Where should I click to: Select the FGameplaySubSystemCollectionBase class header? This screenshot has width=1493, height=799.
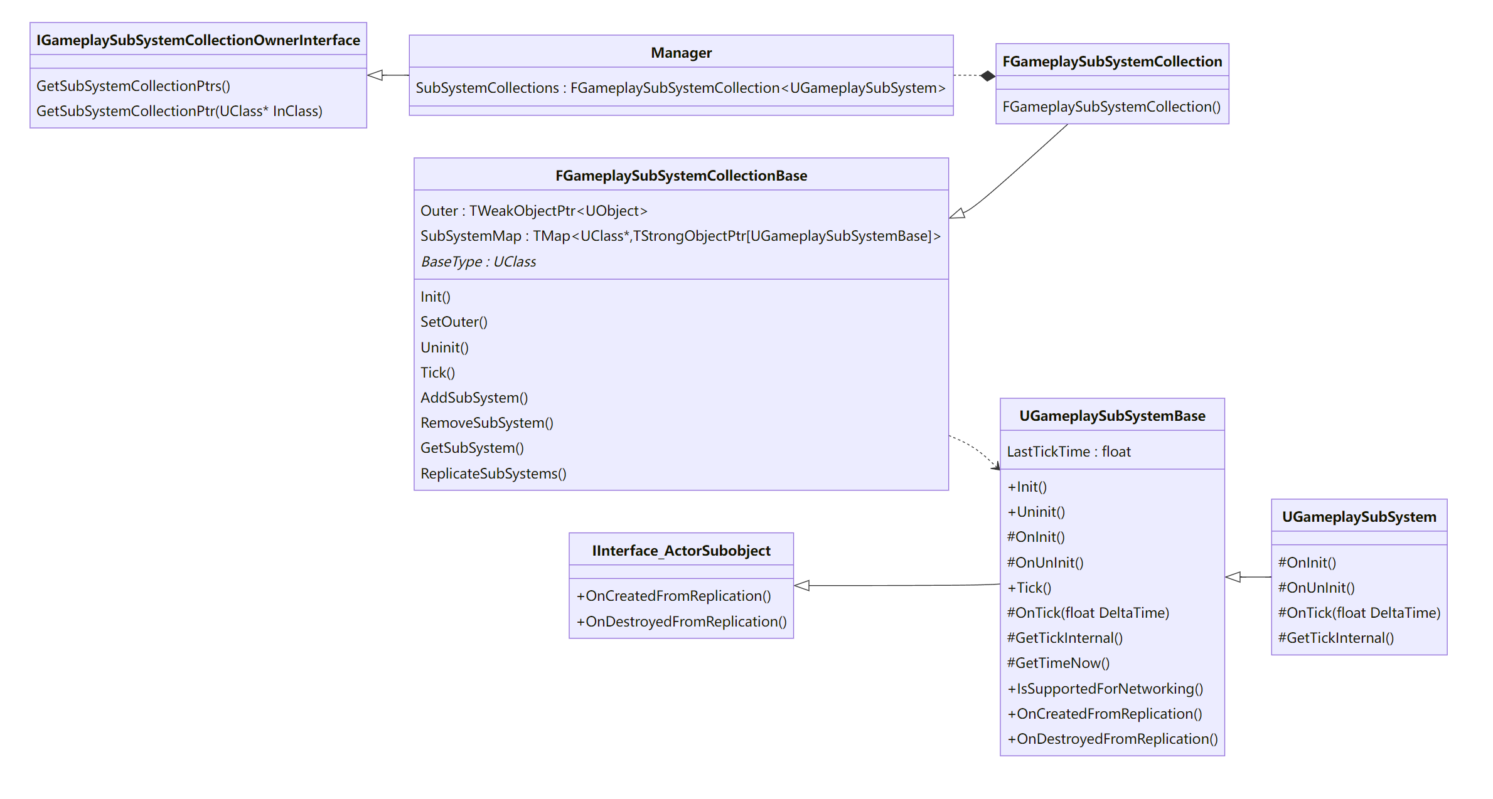coord(681,176)
